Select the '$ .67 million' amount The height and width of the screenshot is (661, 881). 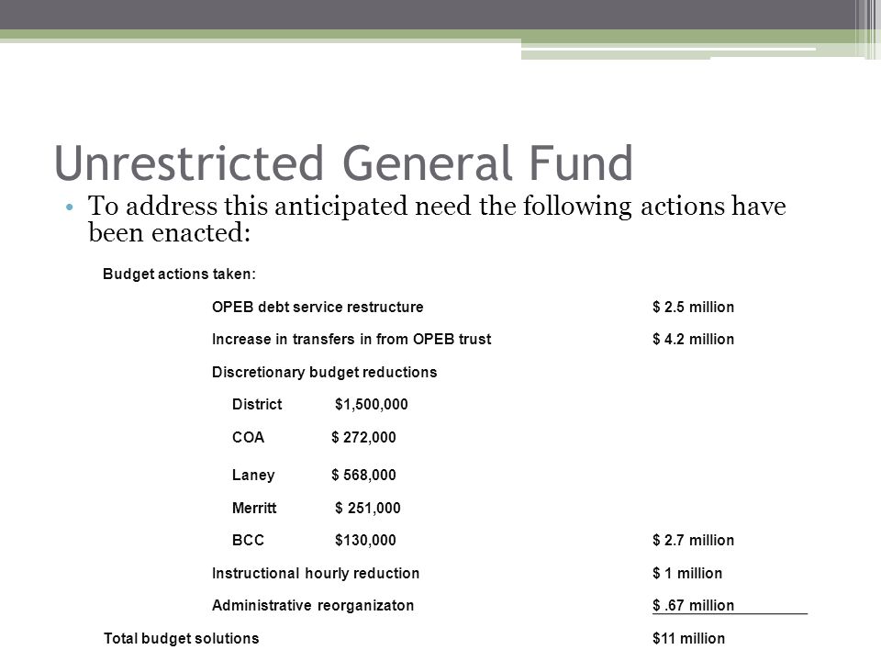tap(694, 605)
